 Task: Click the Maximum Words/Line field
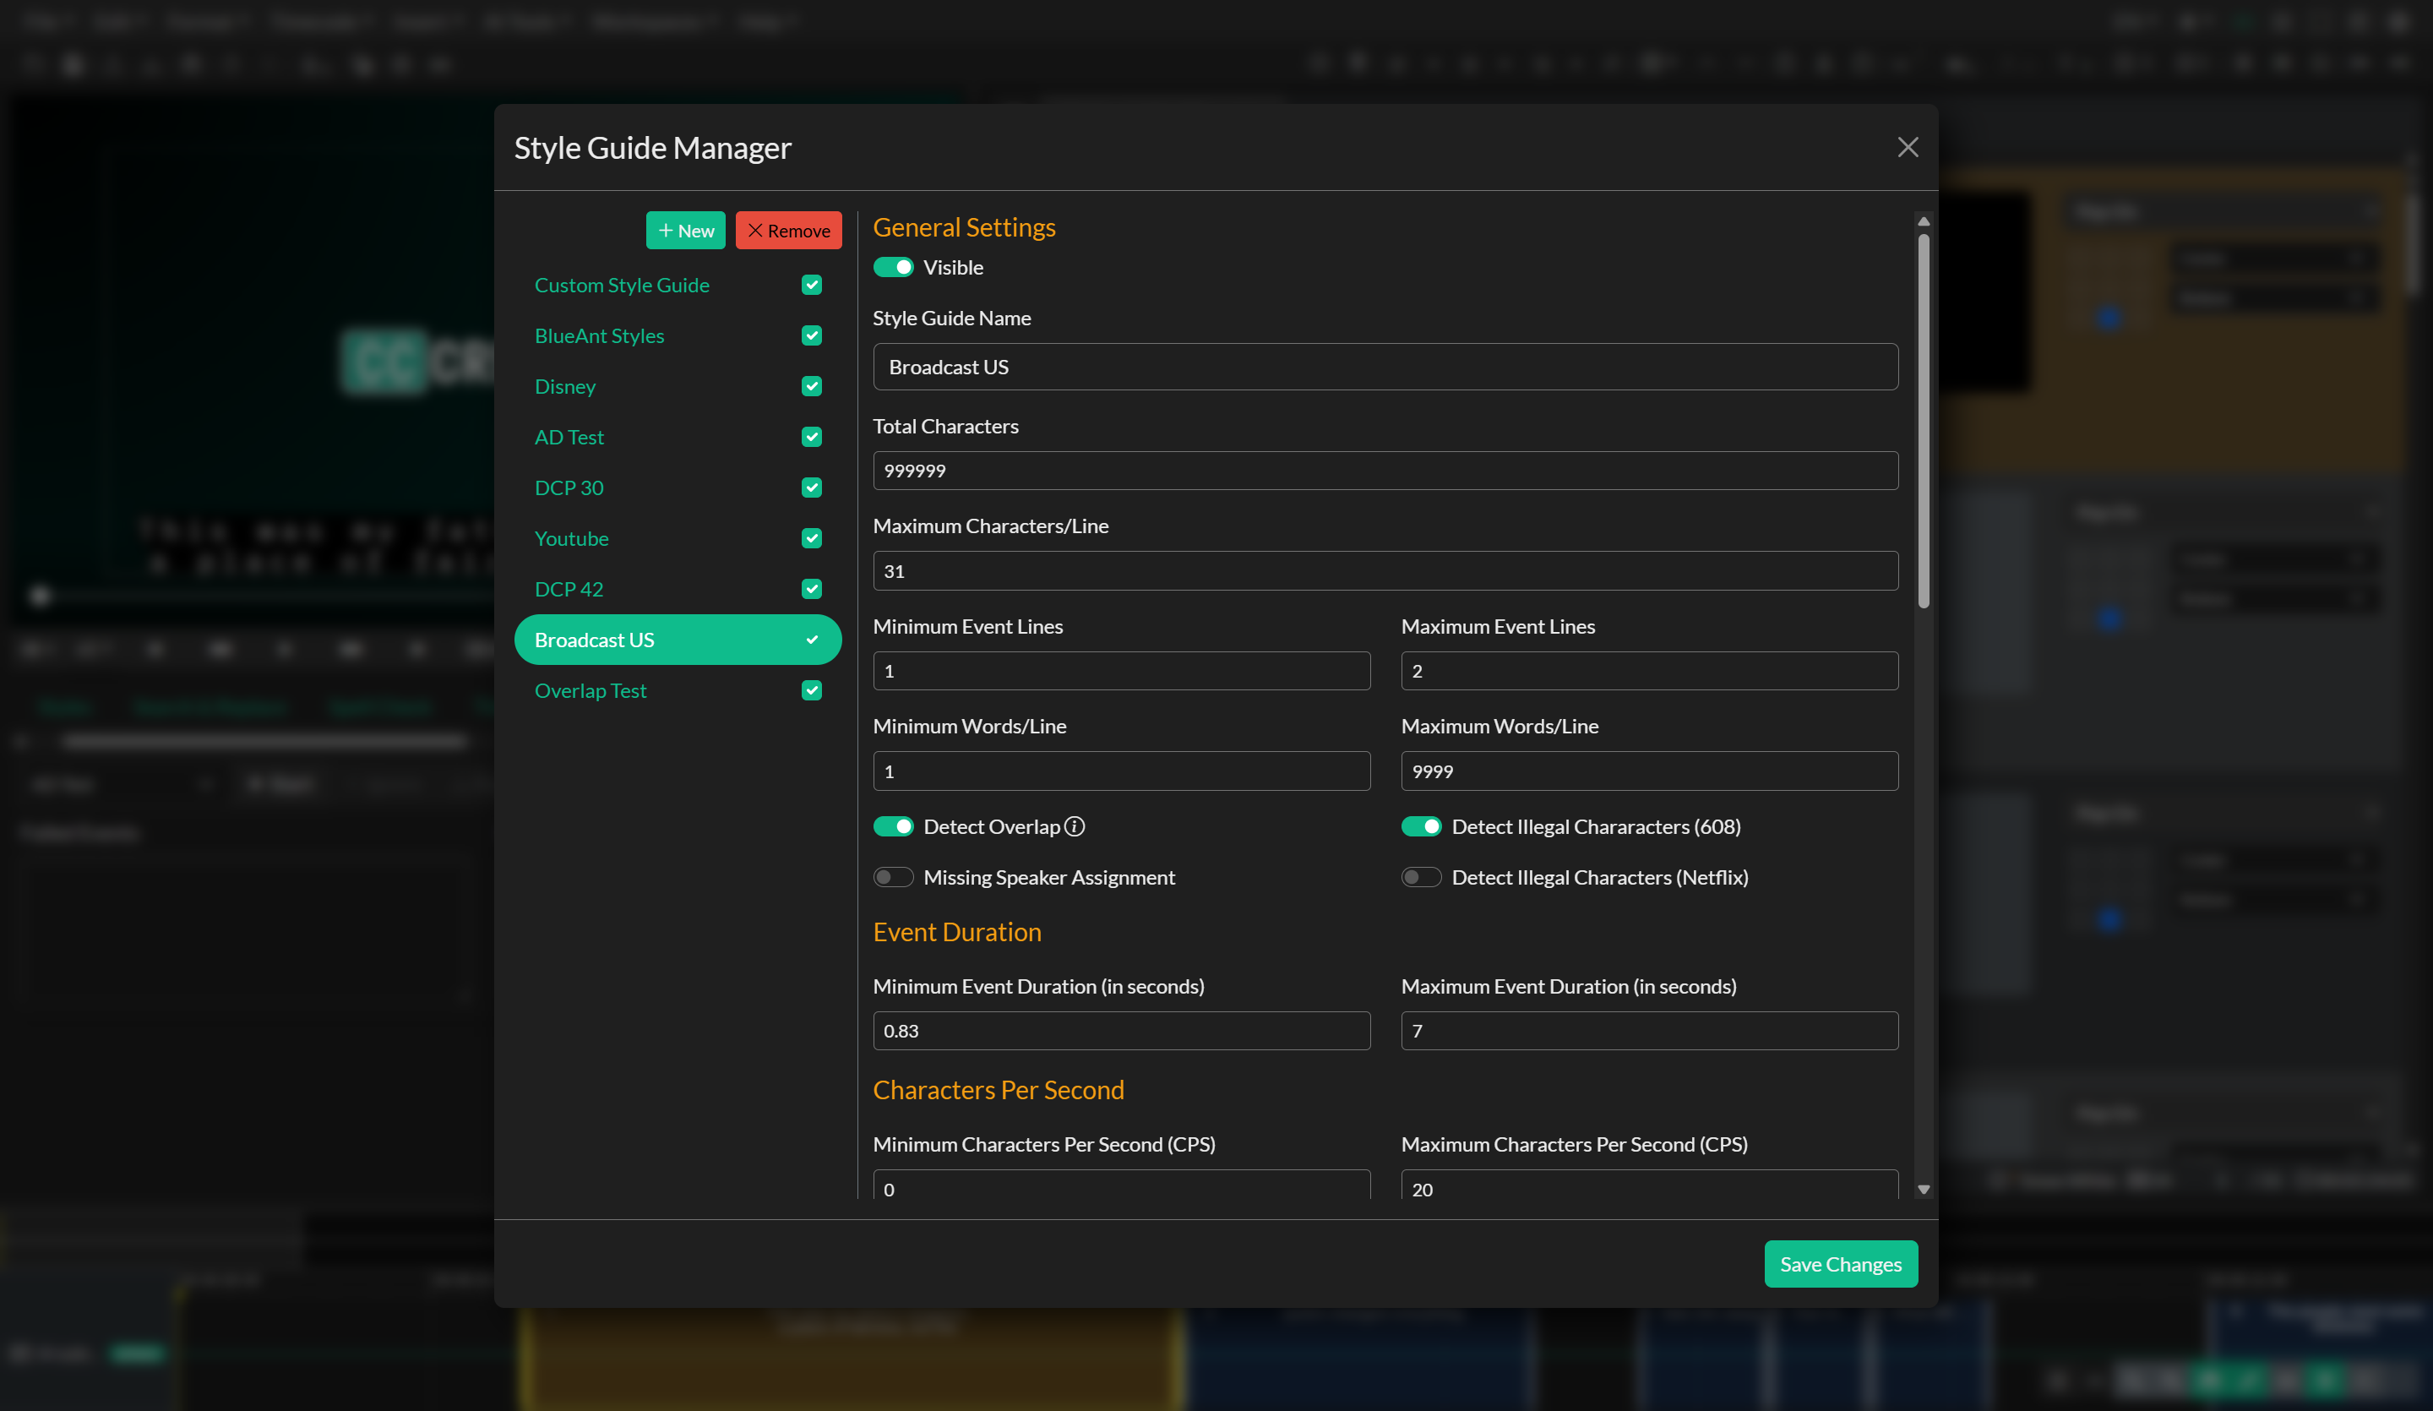click(x=1649, y=771)
